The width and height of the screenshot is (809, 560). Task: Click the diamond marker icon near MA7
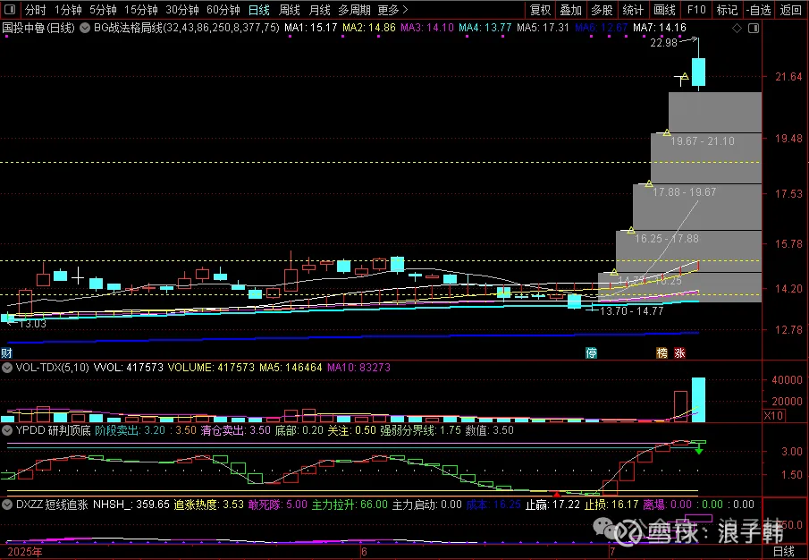(x=737, y=29)
